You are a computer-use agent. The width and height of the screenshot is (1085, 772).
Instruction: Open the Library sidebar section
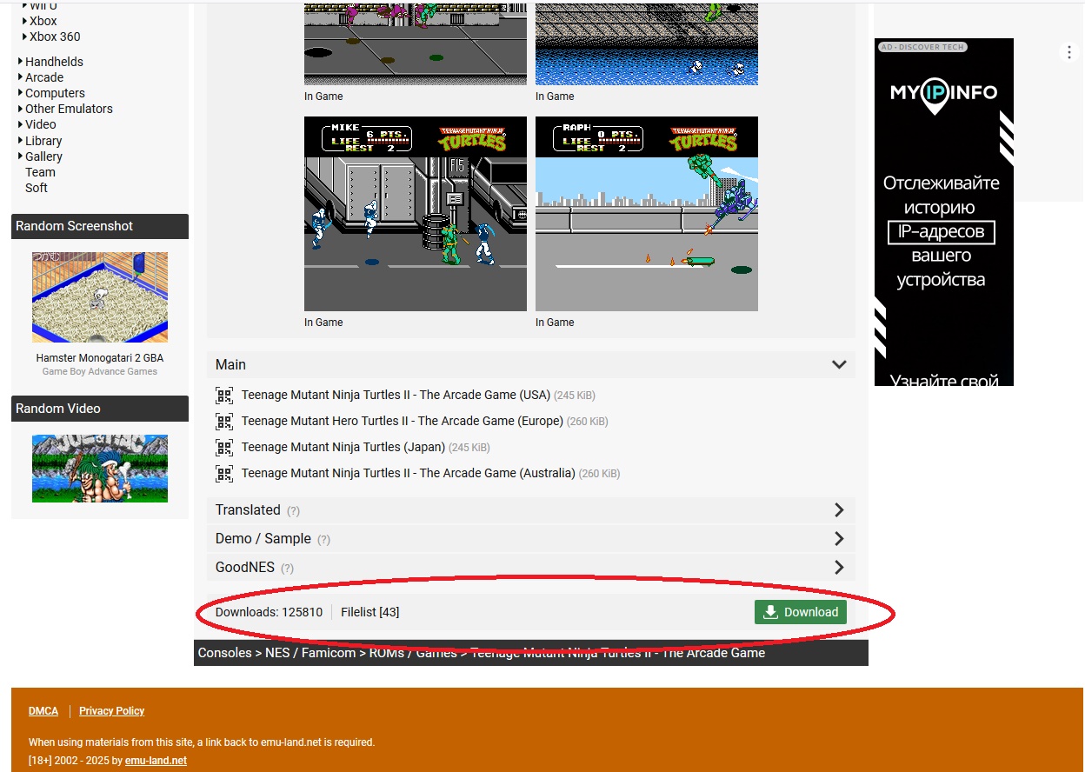point(43,141)
